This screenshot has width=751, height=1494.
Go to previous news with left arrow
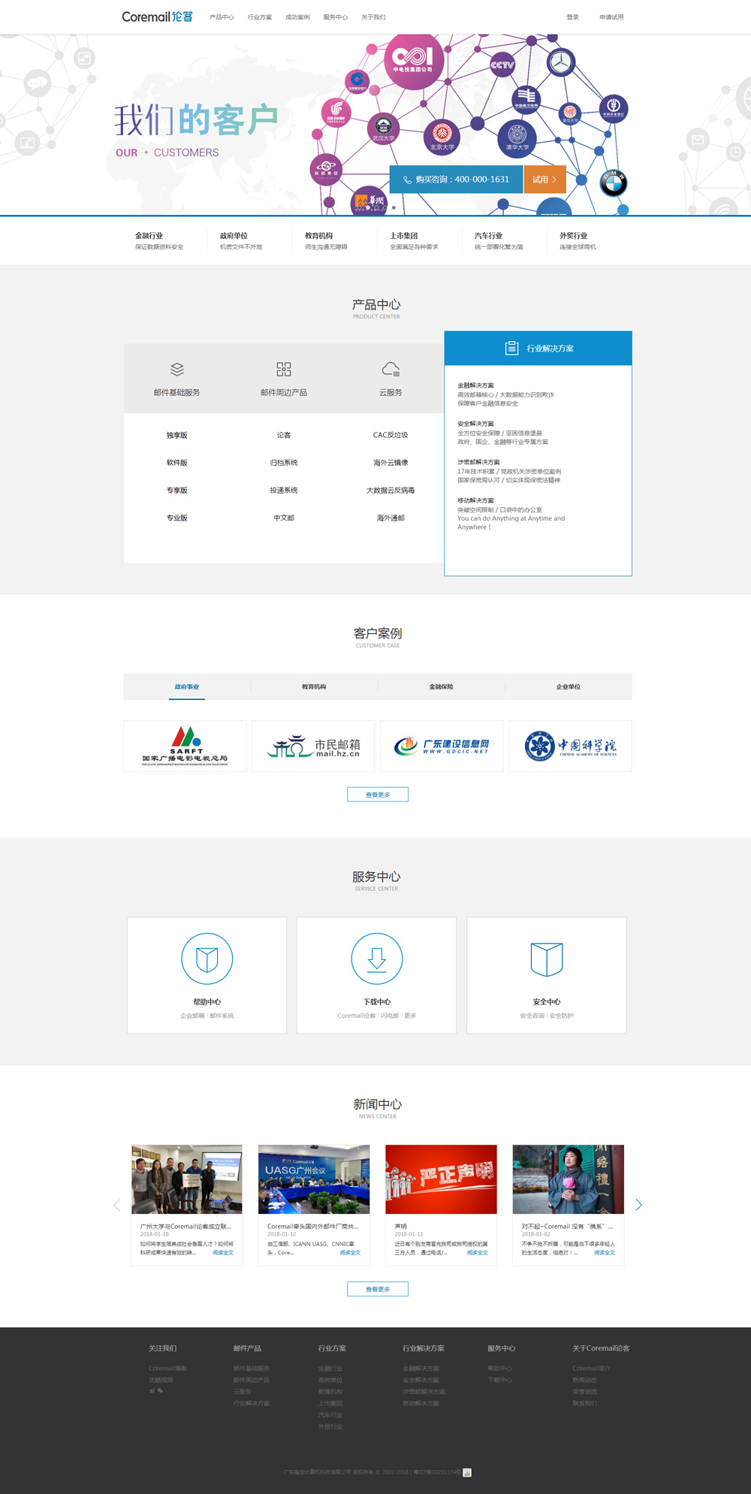pyautogui.click(x=116, y=1205)
